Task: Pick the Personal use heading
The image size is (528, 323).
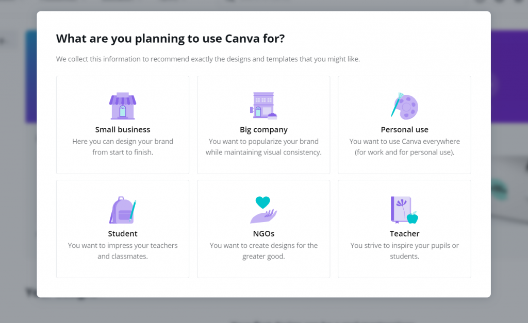Action: [x=404, y=129]
